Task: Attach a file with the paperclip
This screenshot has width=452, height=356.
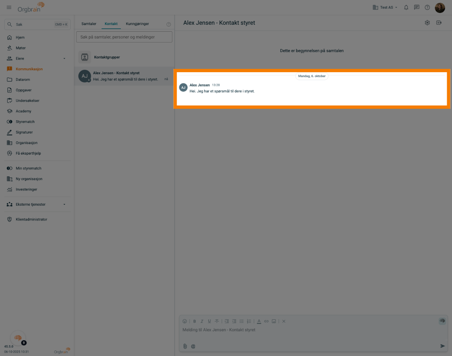Action: point(185,346)
